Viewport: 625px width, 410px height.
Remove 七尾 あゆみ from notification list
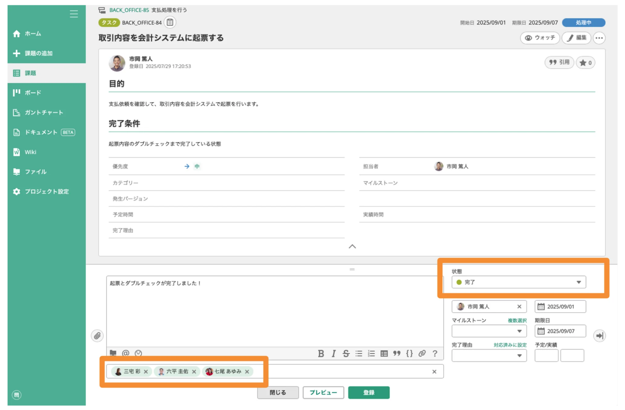pos(247,372)
